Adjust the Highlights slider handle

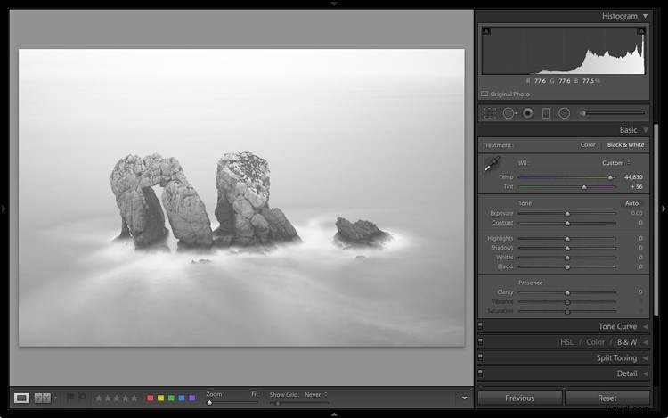[x=567, y=239]
